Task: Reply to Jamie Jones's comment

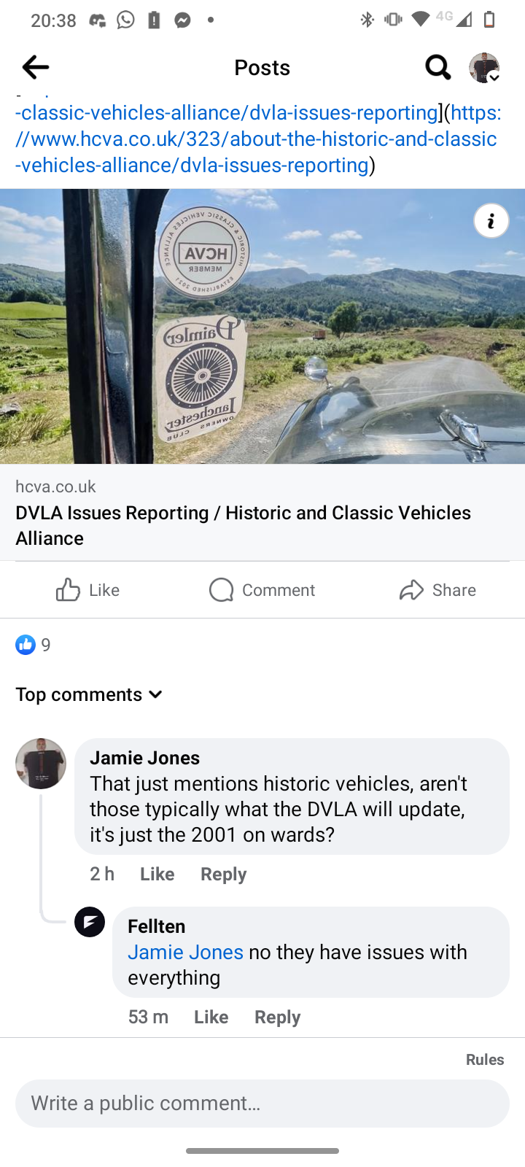Action: click(223, 874)
